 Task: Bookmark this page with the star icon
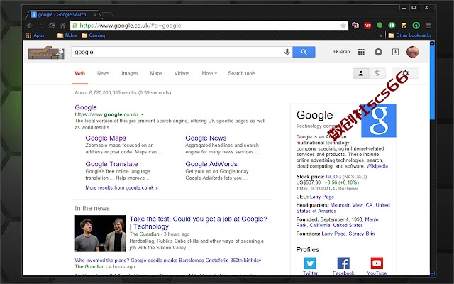[x=343, y=26]
